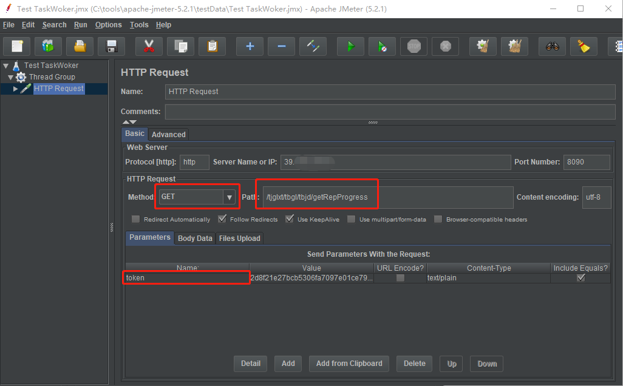
Task: Open a test plan with the folder icon
Action: [80, 47]
